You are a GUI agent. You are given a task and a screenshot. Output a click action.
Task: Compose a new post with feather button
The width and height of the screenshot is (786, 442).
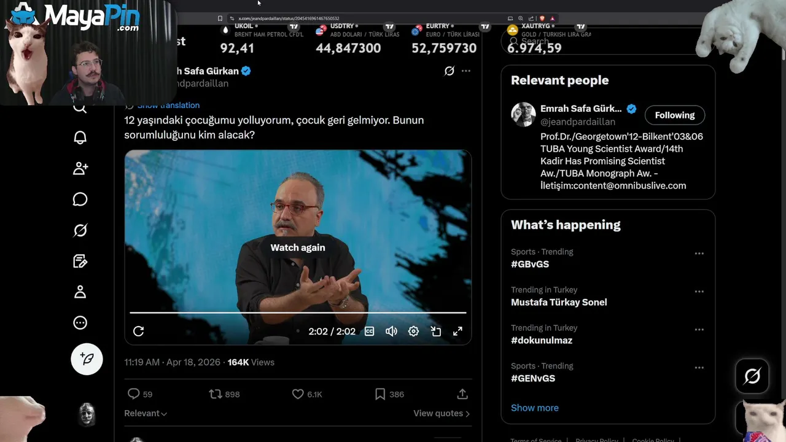(x=87, y=359)
